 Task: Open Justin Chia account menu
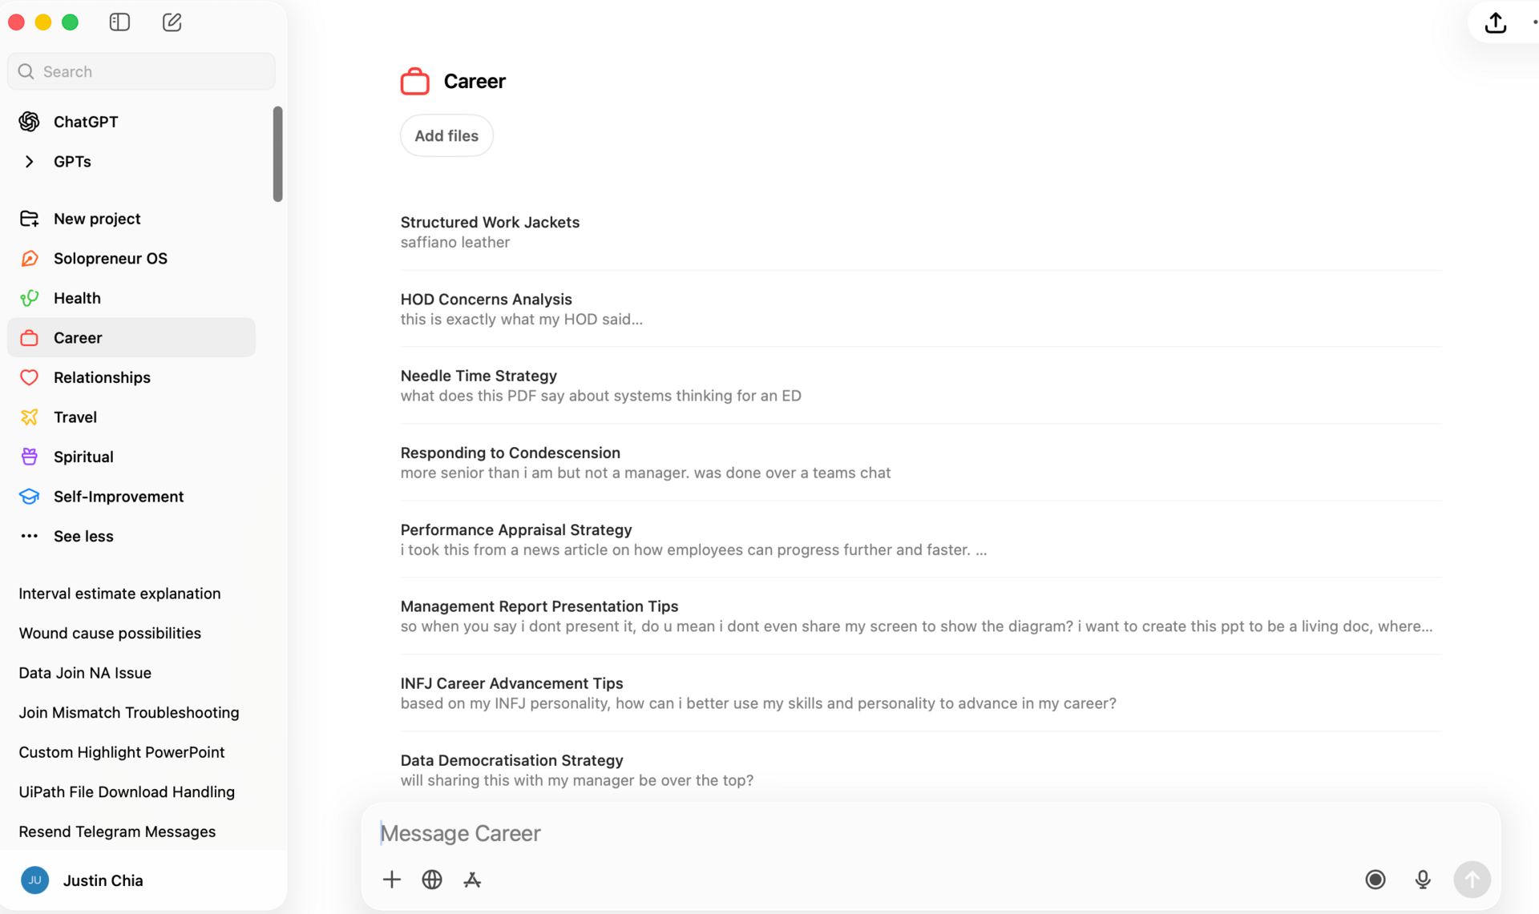click(x=103, y=880)
